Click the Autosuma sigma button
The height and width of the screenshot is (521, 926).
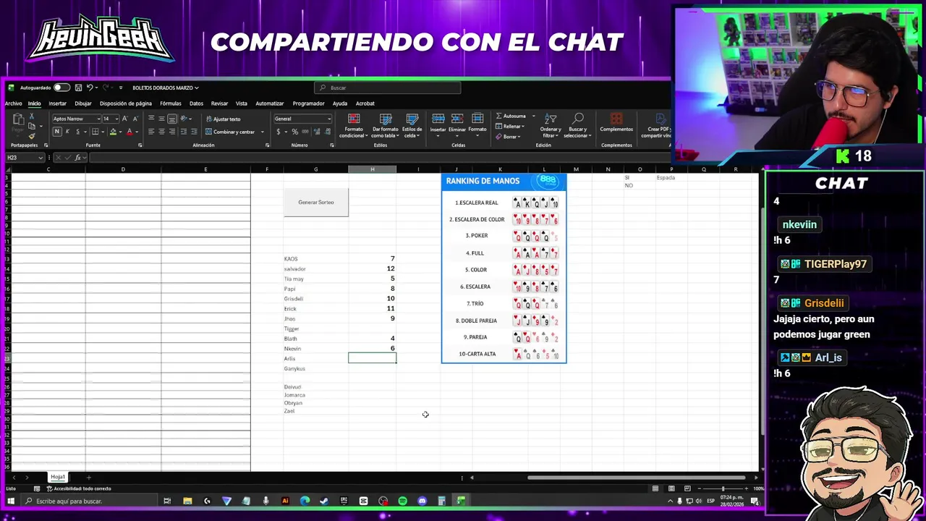(511, 116)
